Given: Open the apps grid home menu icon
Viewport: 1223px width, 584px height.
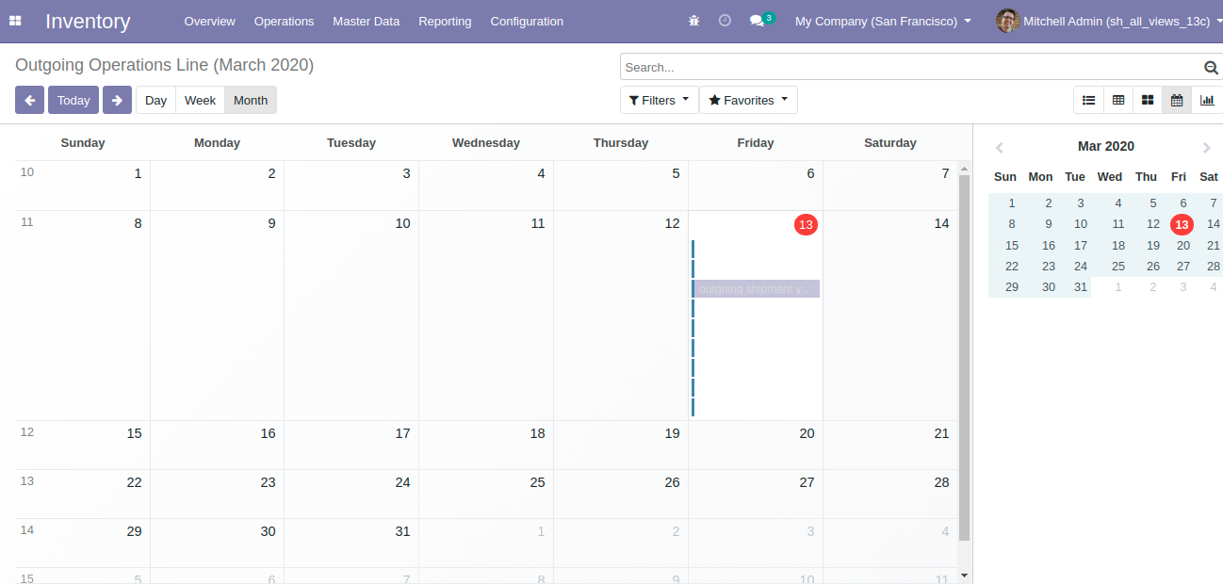Looking at the screenshot, I should pos(15,21).
